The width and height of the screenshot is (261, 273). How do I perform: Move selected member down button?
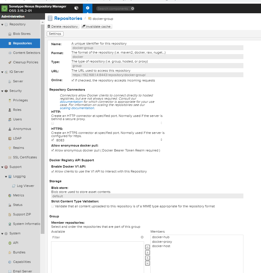(x=148, y=263)
